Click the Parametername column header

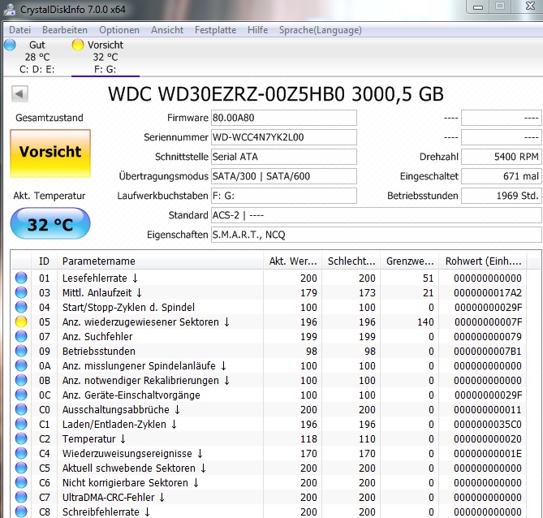point(160,261)
